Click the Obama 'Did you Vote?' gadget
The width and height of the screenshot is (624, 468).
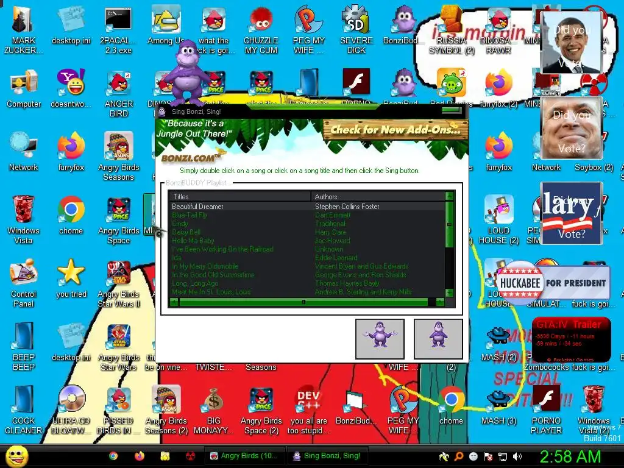(x=572, y=43)
